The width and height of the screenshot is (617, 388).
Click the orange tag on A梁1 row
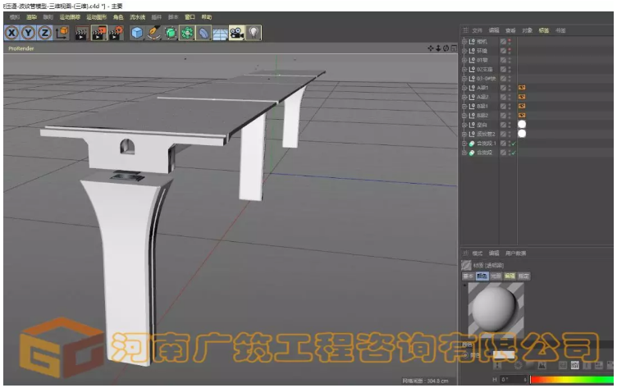click(522, 87)
